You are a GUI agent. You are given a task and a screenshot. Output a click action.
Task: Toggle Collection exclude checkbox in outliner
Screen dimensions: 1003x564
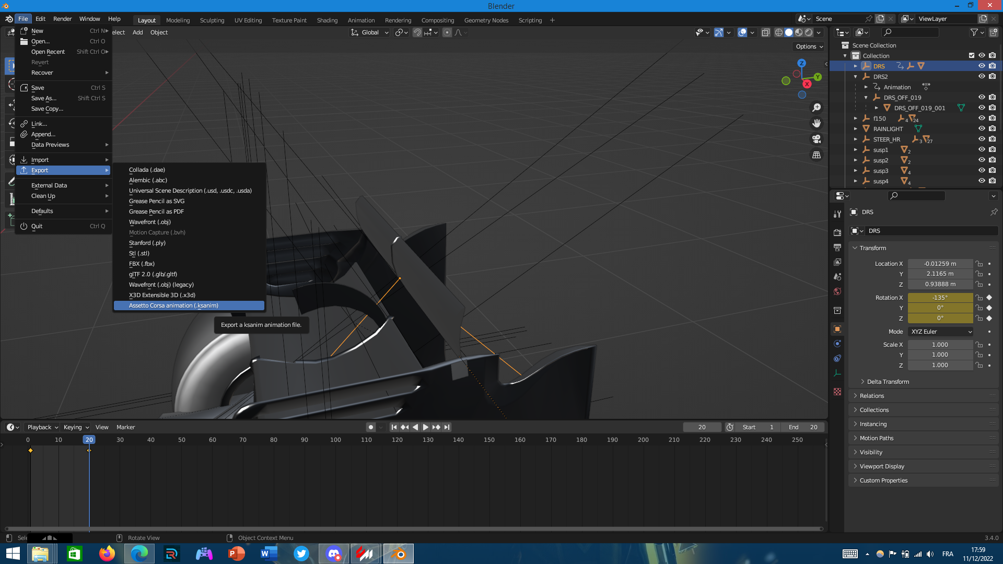(x=972, y=55)
